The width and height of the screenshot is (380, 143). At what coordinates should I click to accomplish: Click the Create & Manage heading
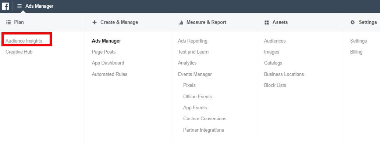[119, 22]
